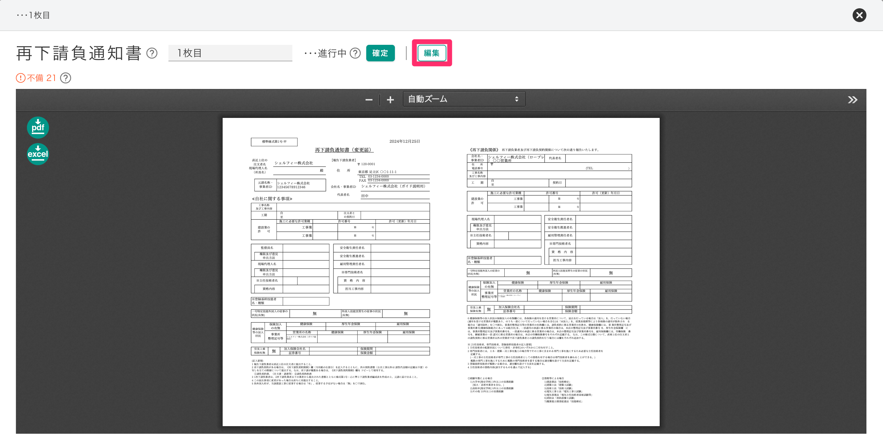Click the orange warning icon for 不備
The image size is (883, 442).
point(21,78)
